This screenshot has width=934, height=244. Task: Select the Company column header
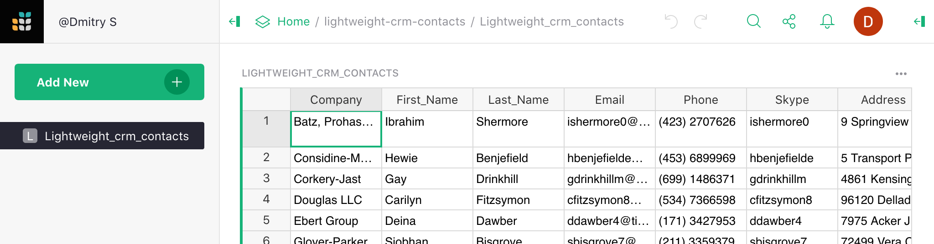point(336,100)
